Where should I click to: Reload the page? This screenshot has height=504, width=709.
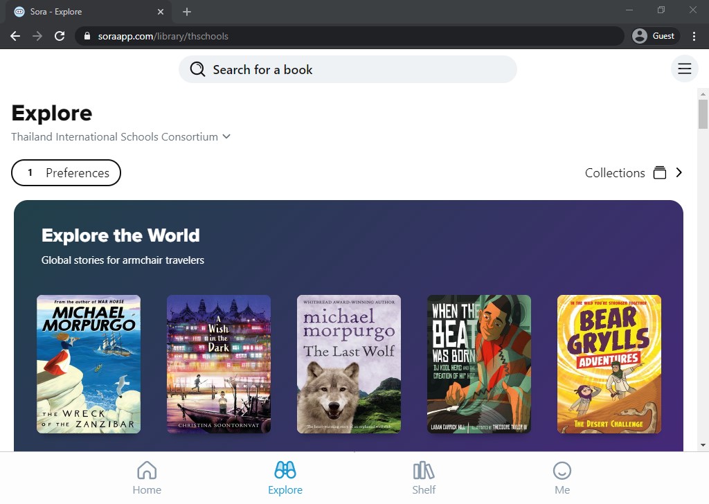tap(60, 36)
